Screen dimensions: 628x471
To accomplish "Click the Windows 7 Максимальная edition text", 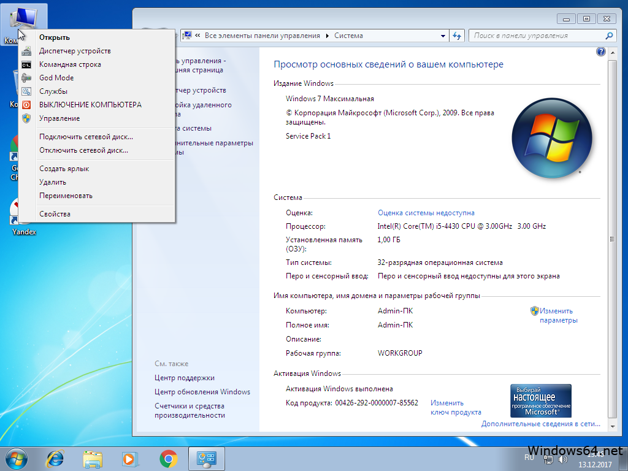I will [x=329, y=99].
